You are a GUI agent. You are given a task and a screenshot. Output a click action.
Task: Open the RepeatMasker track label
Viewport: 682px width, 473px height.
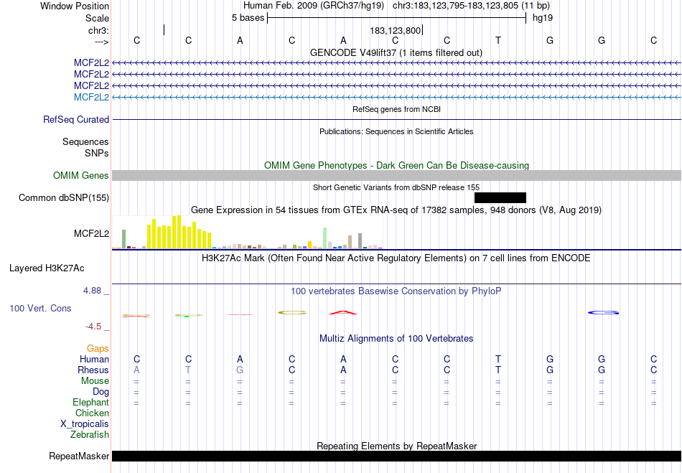pos(79,456)
